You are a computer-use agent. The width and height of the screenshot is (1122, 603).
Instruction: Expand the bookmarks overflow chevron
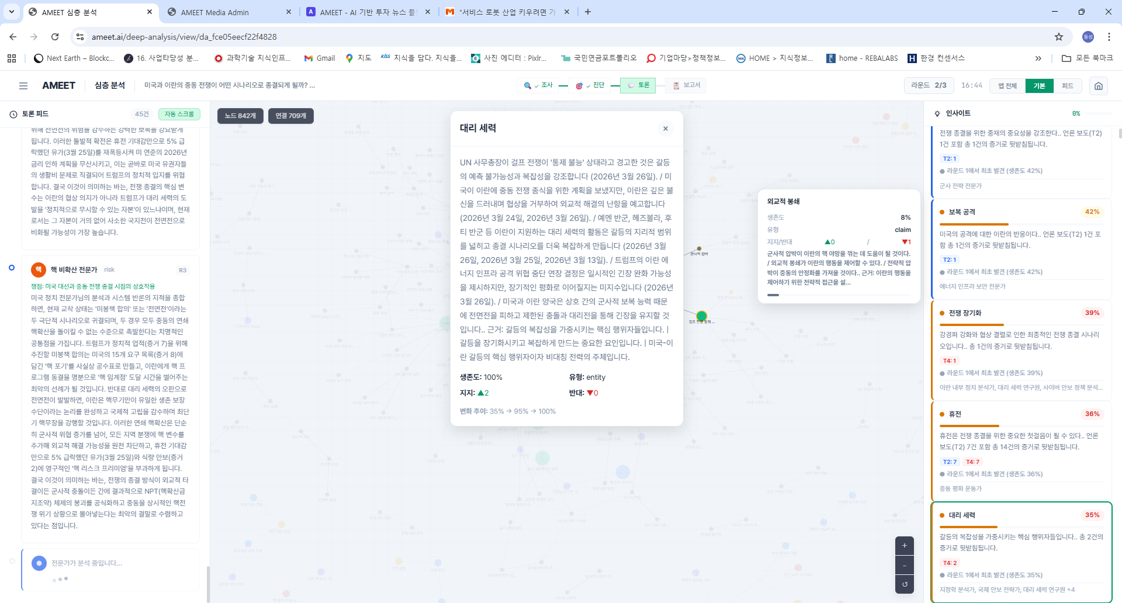click(1039, 58)
